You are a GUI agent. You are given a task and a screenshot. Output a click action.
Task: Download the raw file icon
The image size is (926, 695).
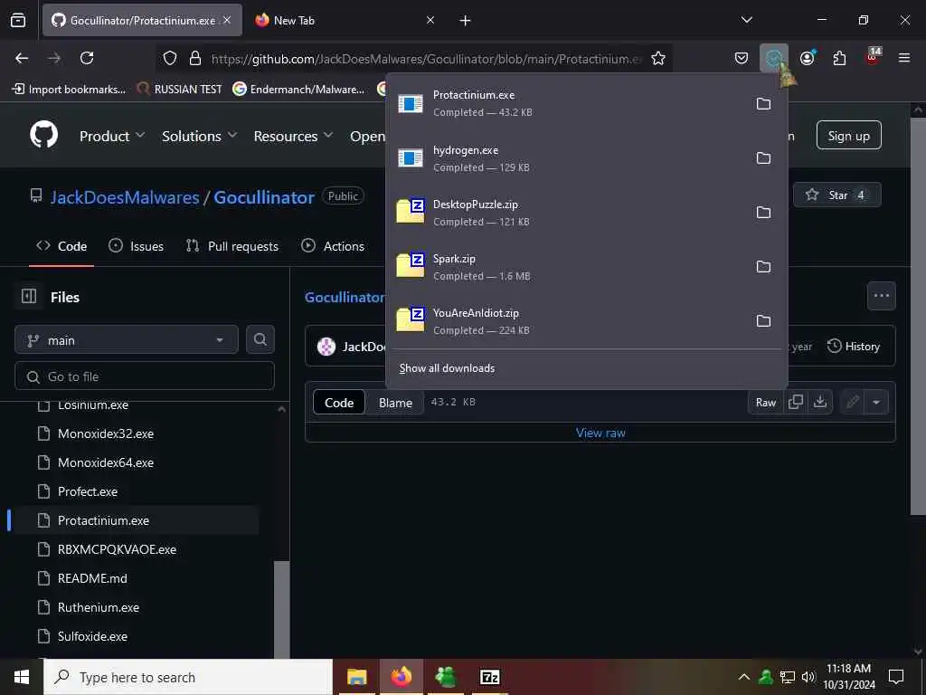819,403
